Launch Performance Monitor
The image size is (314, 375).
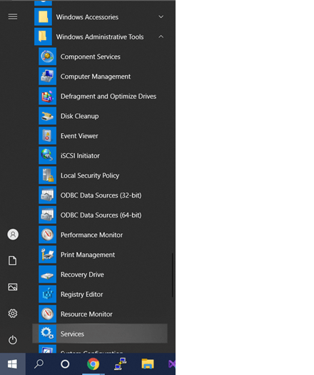click(x=91, y=235)
